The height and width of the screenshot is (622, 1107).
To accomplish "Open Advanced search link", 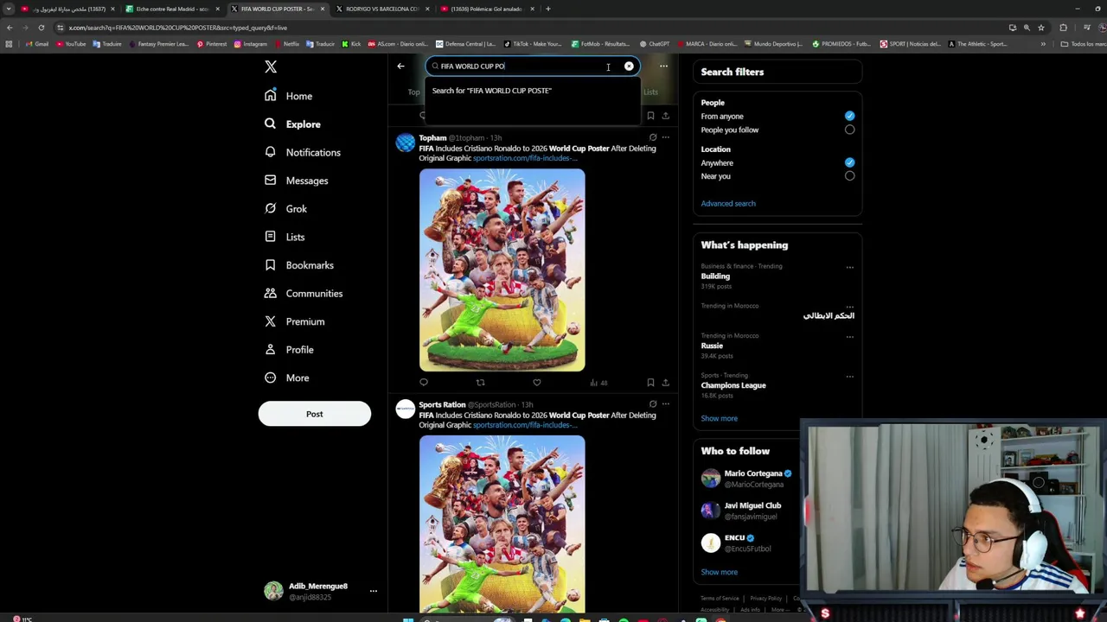I will click(728, 204).
